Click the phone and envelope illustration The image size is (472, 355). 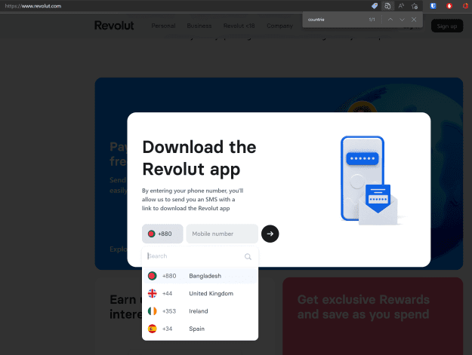click(x=371, y=180)
